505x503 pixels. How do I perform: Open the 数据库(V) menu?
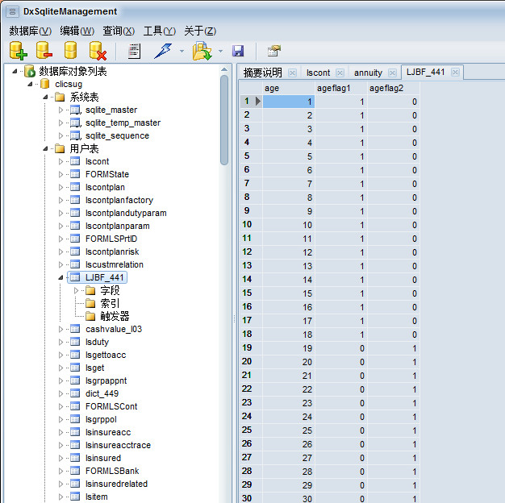pos(31,31)
